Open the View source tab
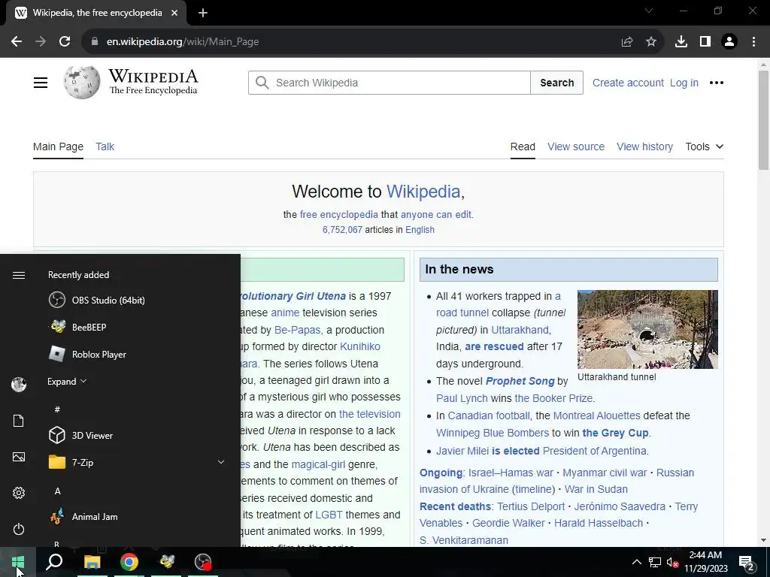 pyautogui.click(x=575, y=147)
